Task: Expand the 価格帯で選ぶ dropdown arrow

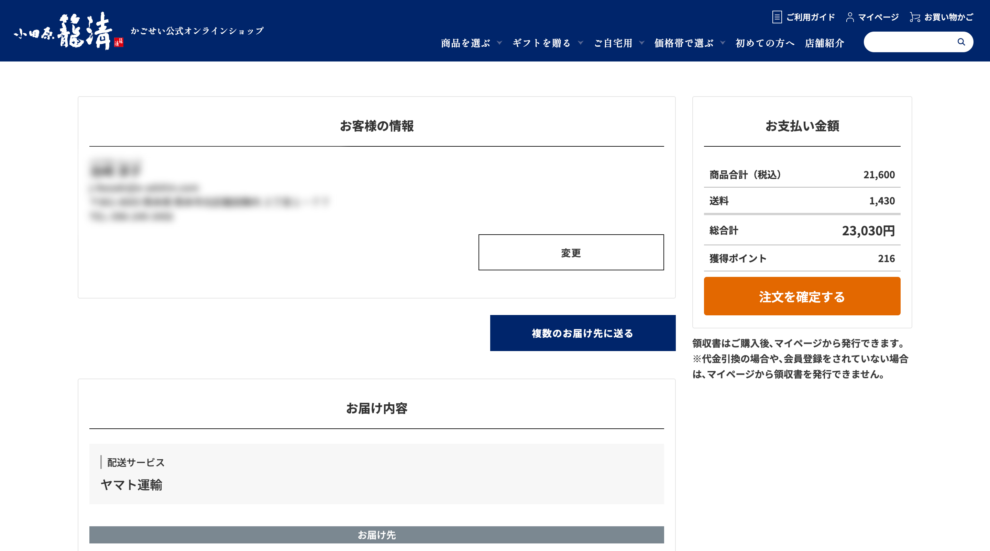Action: [723, 43]
